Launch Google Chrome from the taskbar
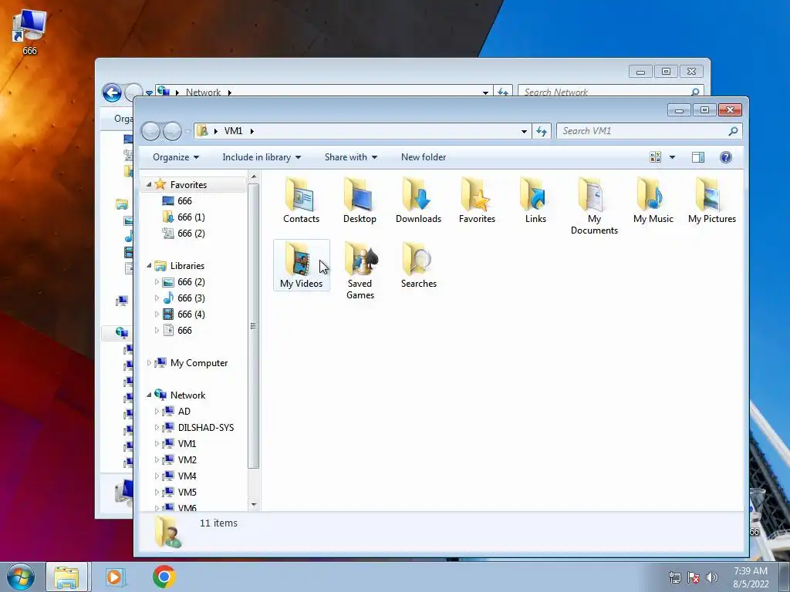The width and height of the screenshot is (790, 592). coord(164,577)
